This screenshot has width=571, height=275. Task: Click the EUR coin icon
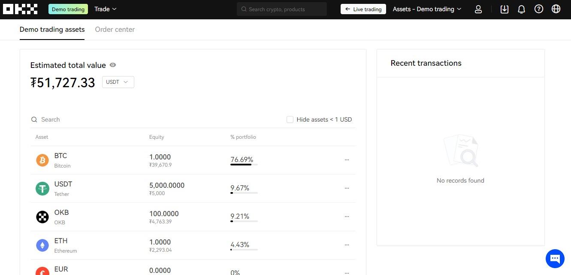click(42, 272)
